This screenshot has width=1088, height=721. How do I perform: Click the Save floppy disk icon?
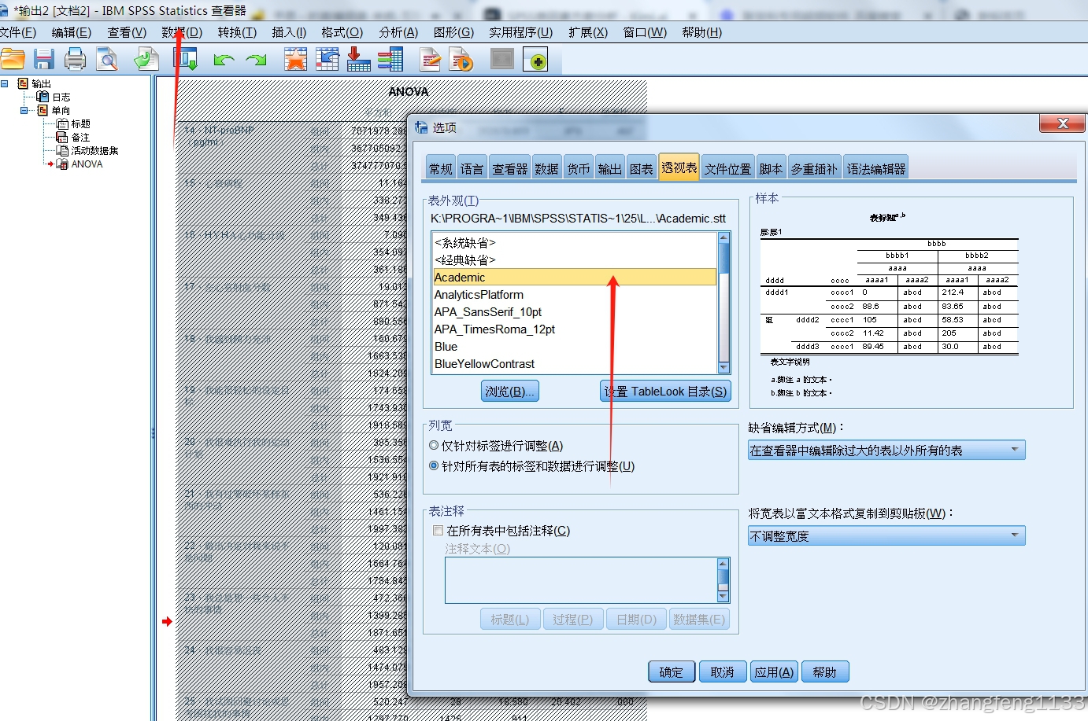[43, 59]
